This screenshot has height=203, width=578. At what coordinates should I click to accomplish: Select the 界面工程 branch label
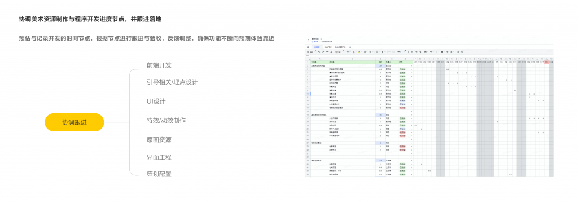(x=159, y=157)
